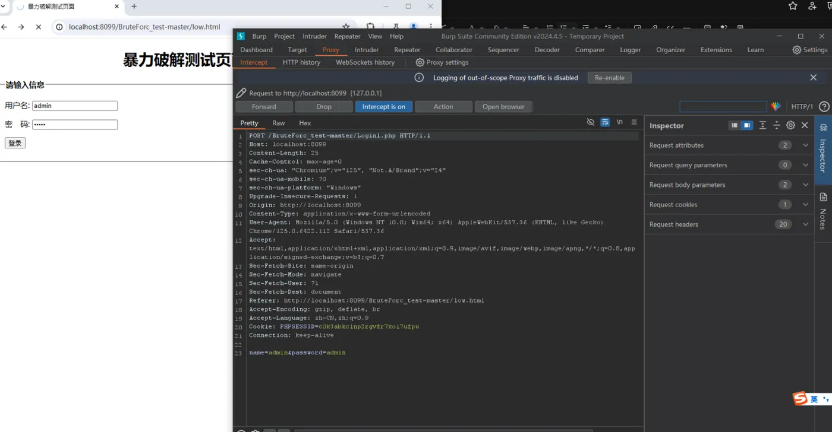This screenshot has width=832, height=432.
Task: Open the Intruder tool tab
Action: coord(367,50)
